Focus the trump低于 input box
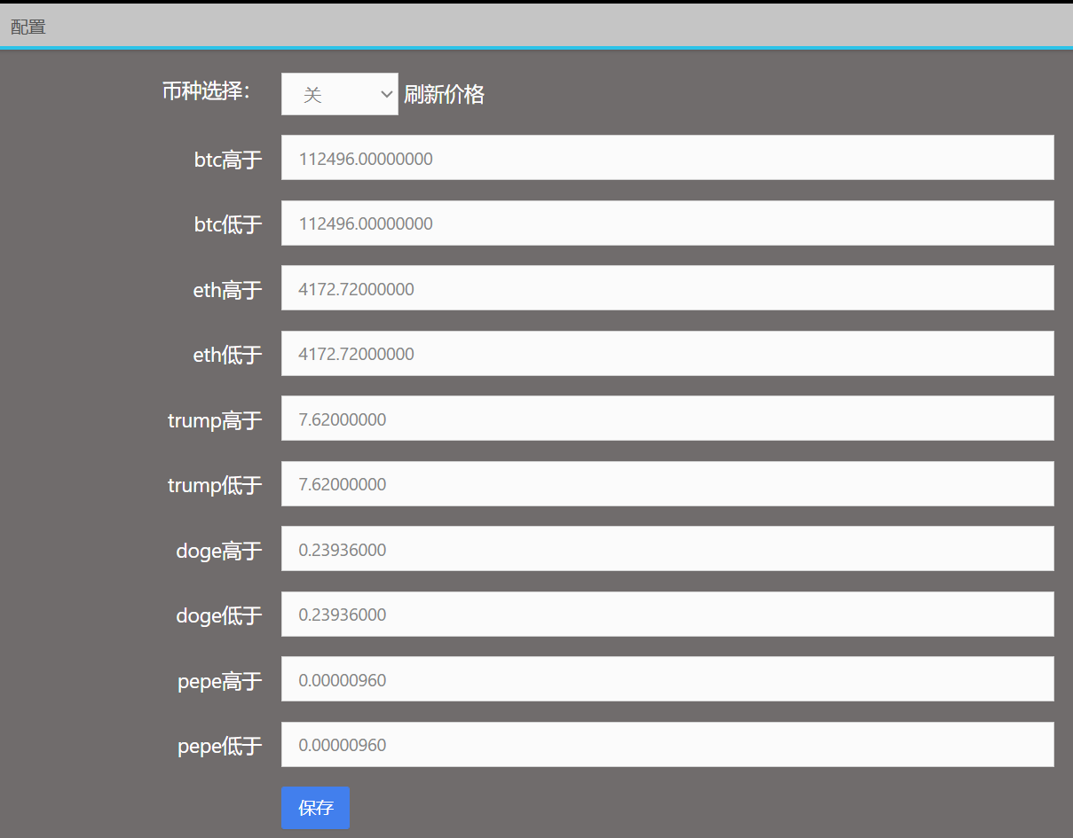1073x838 pixels. (667, 484)
